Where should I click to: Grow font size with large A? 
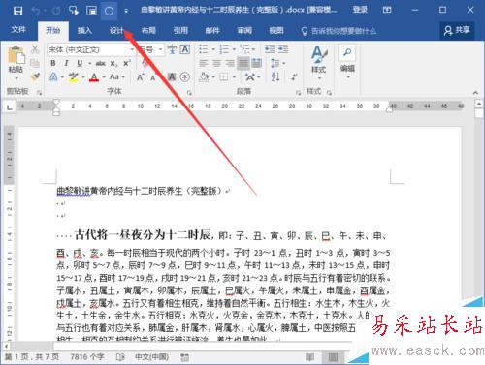pyautogui.click(x=140, y=77)
